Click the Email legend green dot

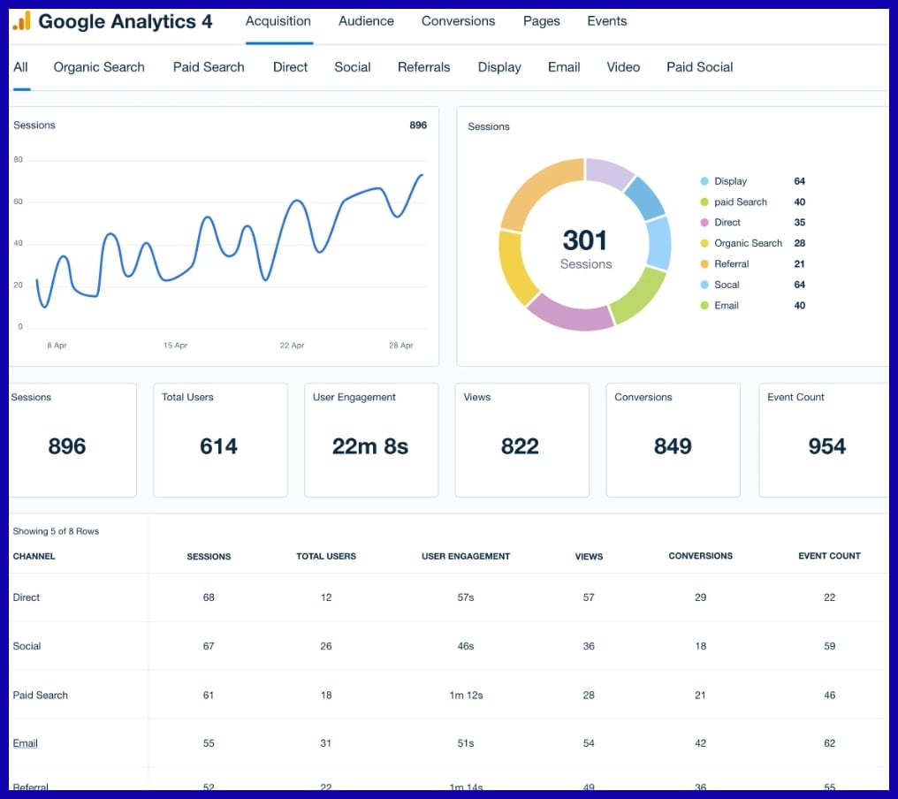pos(704,306)
